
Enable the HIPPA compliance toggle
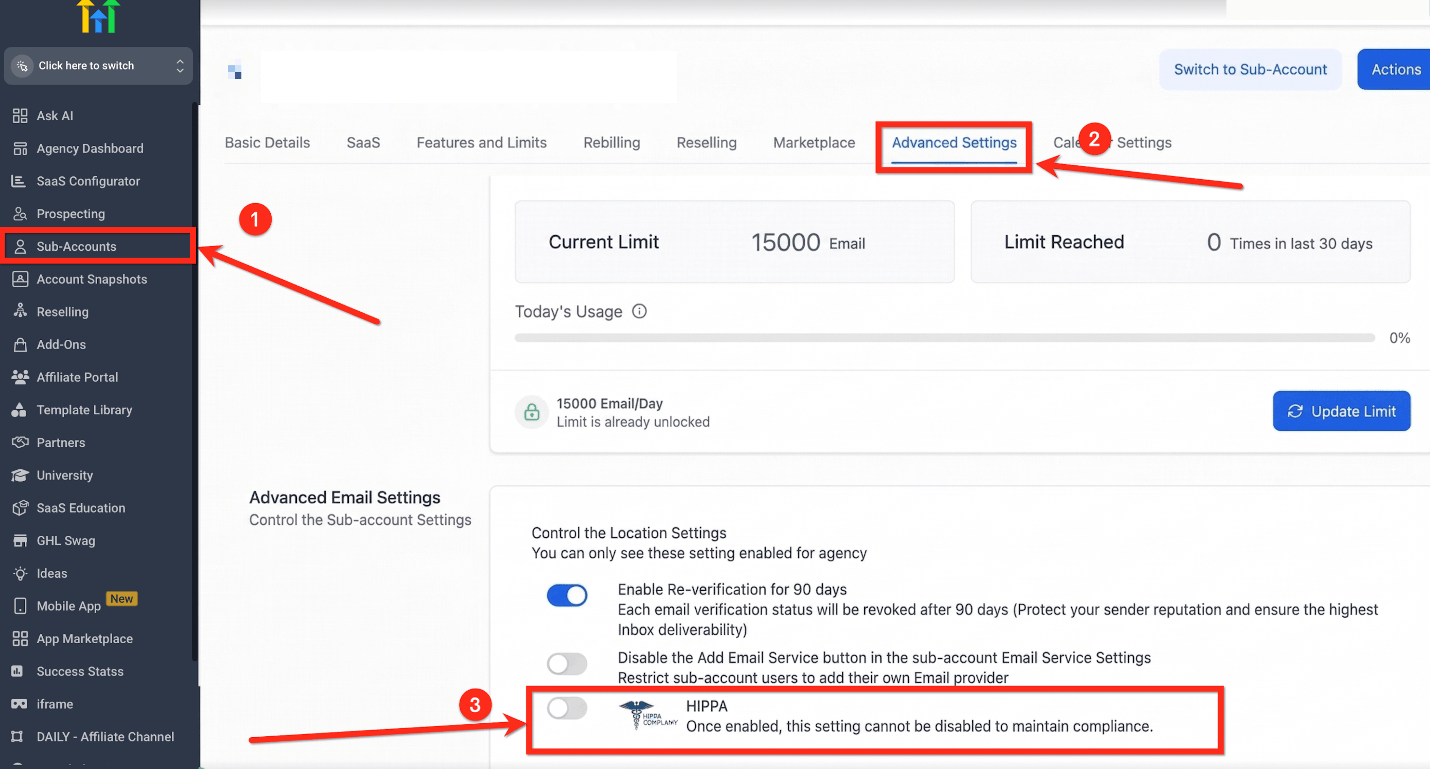tap(567, 708)
